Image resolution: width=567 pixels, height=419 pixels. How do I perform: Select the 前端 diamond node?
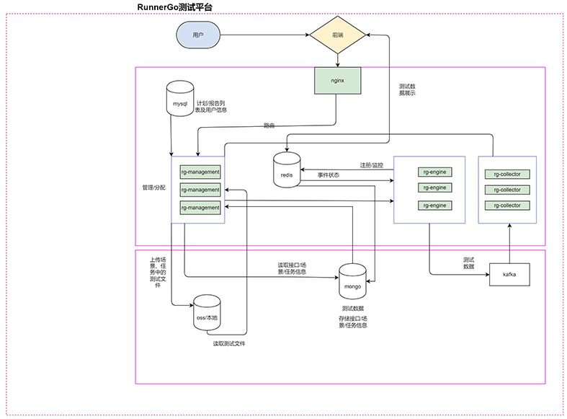pyautogui.click(x=337, y=35)
